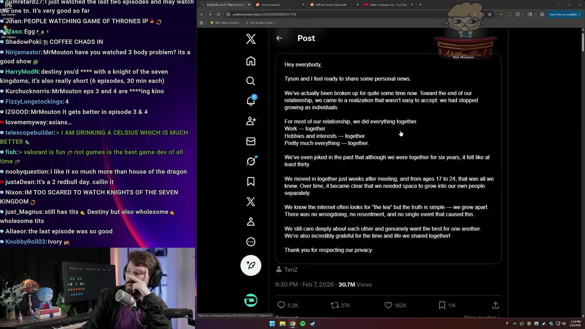The height and width of the screenshot is (329, 585).
Task: Open the Windows Start button
Action: pyautogui.click(x=272, y=324)
